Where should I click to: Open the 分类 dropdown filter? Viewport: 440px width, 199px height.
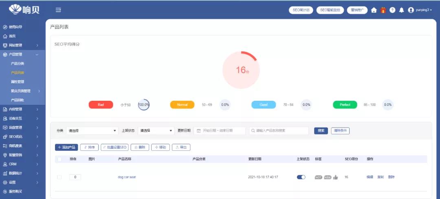(92, 131)
